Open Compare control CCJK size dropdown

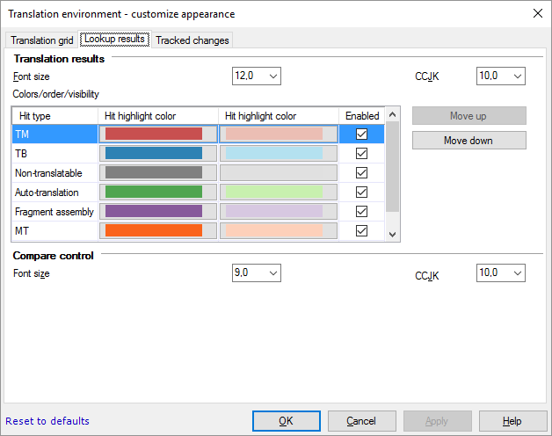pyautogui.click(x=501, y=273)
